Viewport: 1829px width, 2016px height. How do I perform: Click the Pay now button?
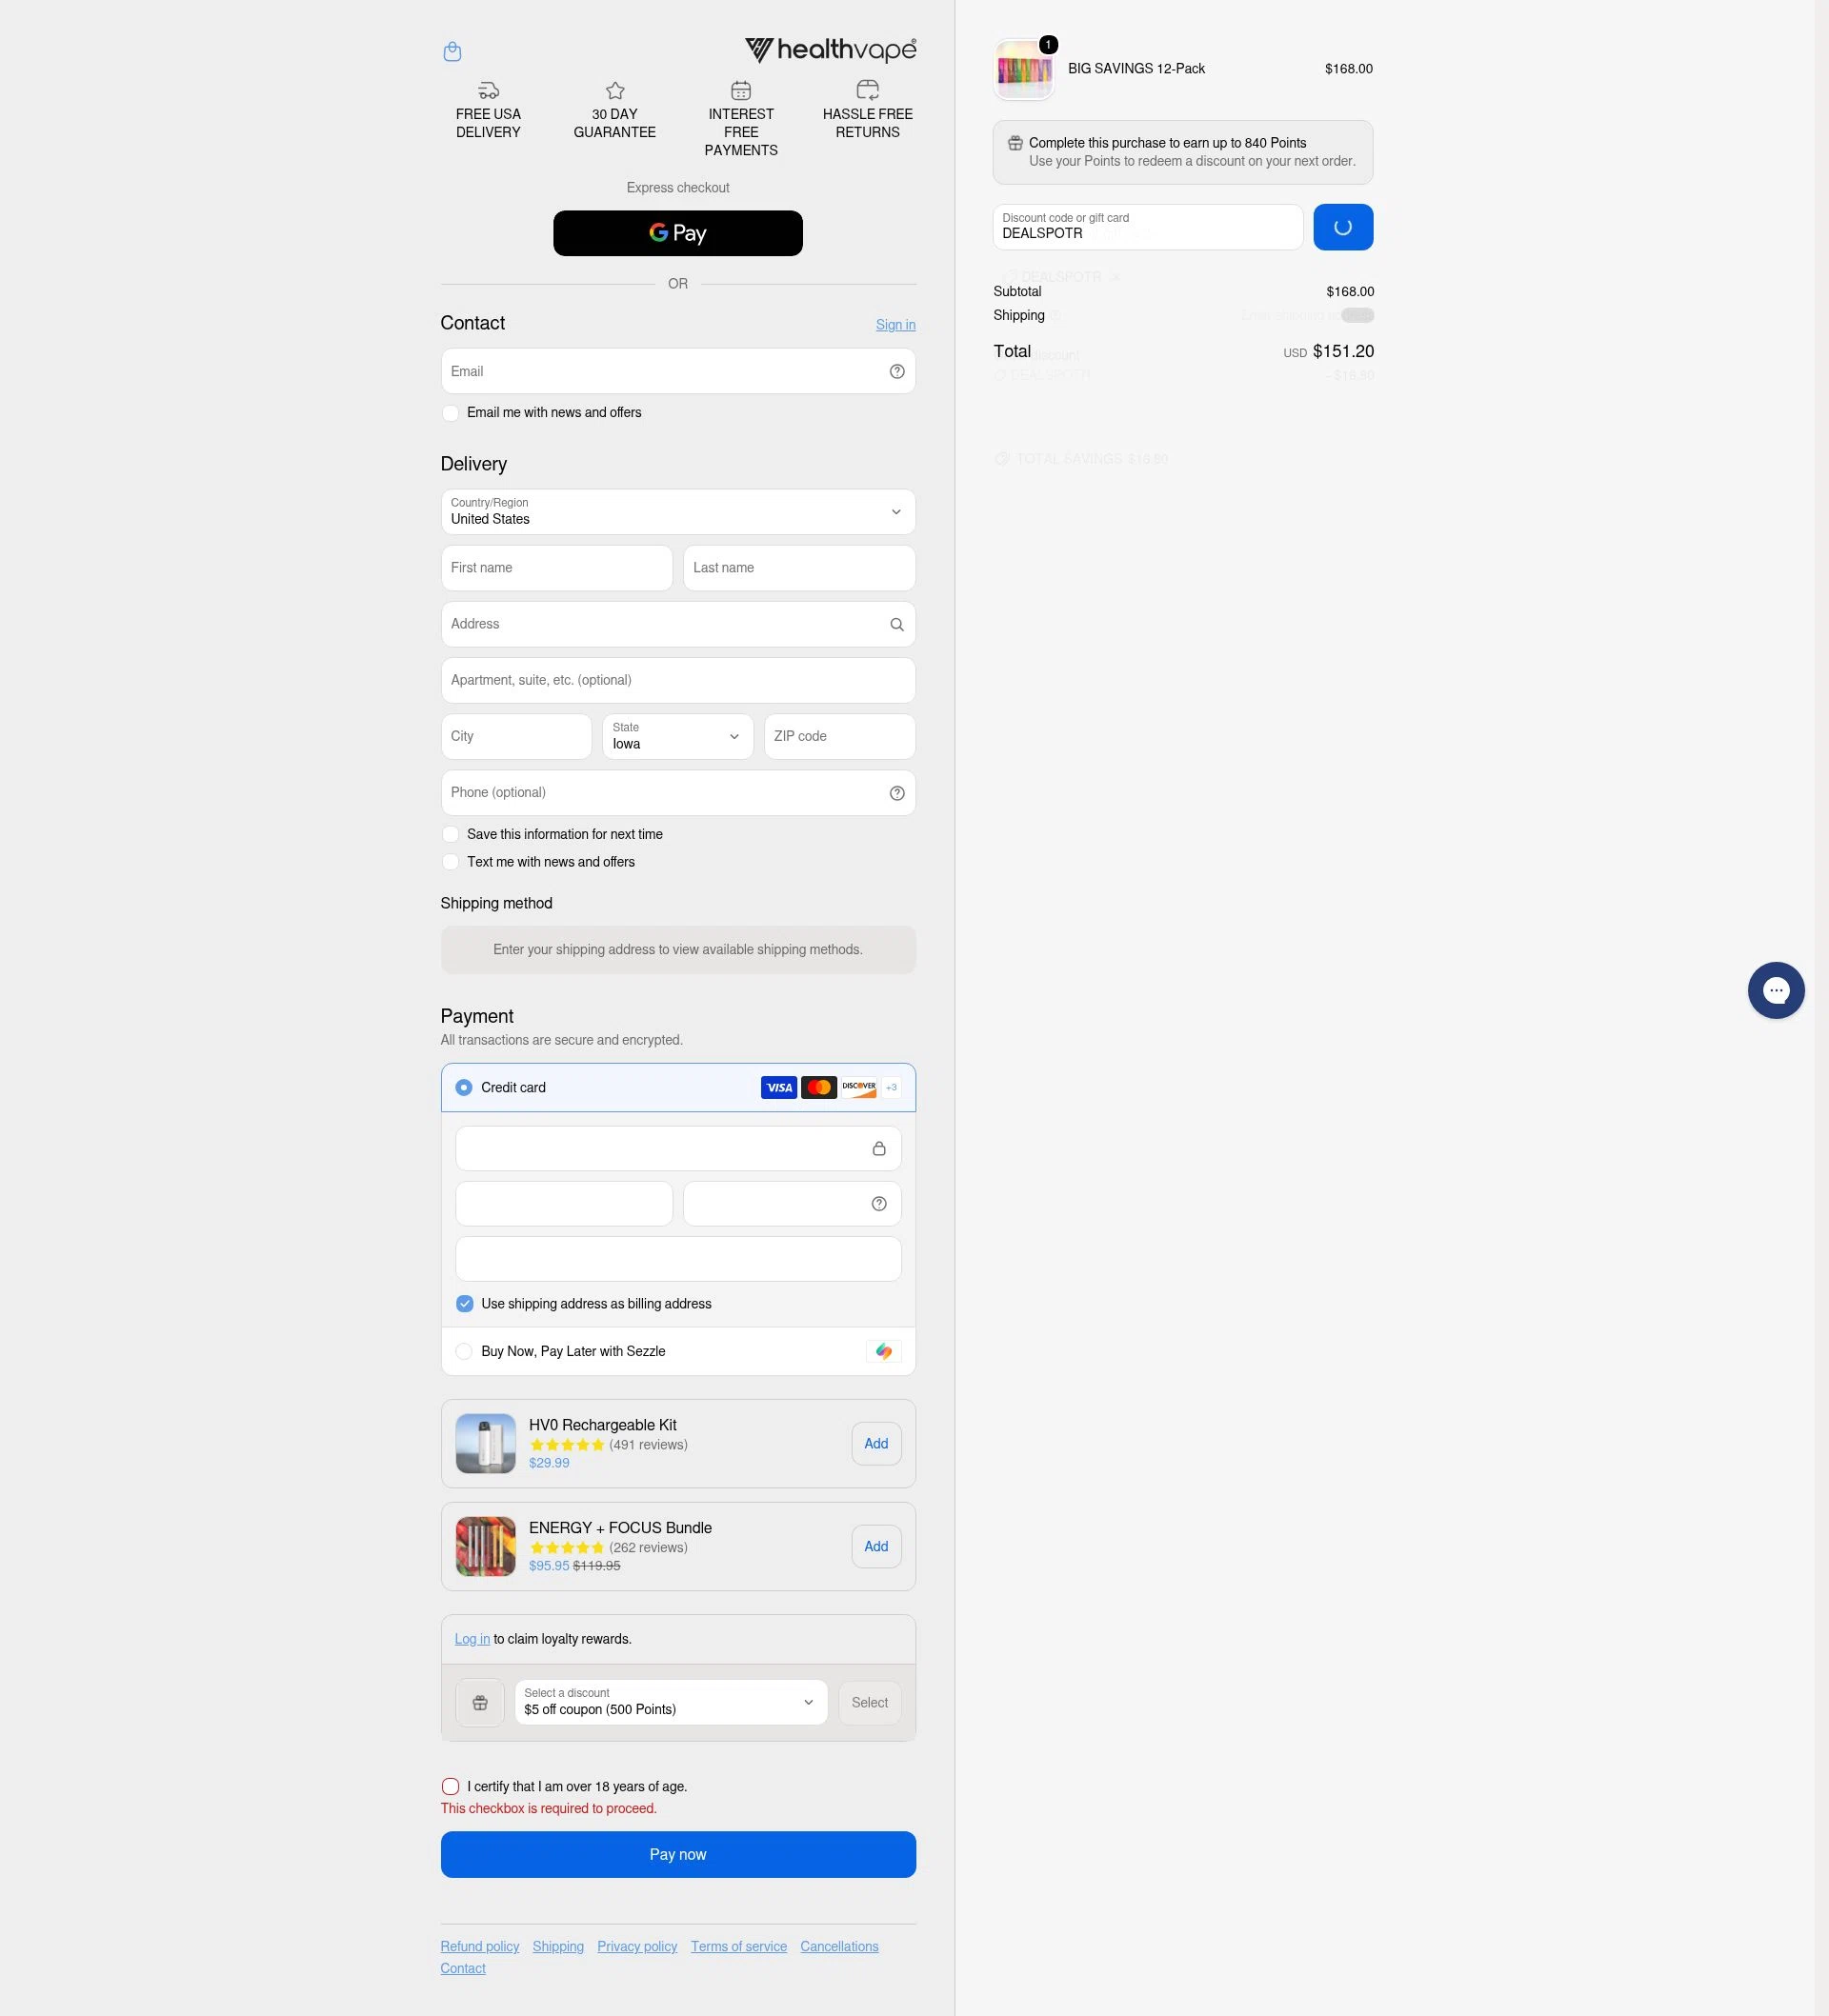(678, 1855)
